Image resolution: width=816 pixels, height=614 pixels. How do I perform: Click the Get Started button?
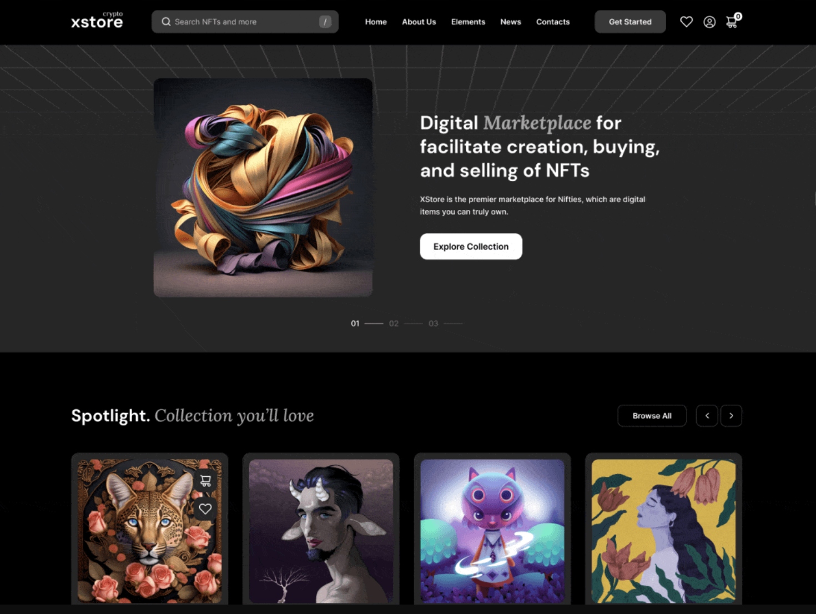point(630,22)
